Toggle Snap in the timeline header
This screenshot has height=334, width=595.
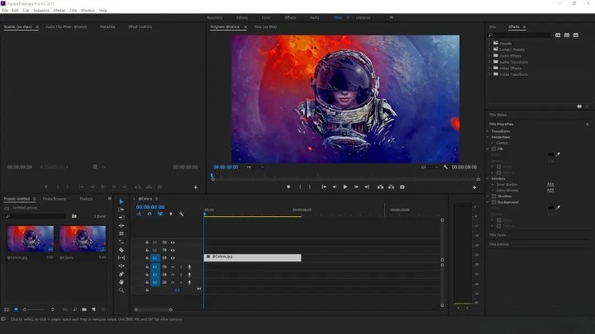(x=150, y=214)
